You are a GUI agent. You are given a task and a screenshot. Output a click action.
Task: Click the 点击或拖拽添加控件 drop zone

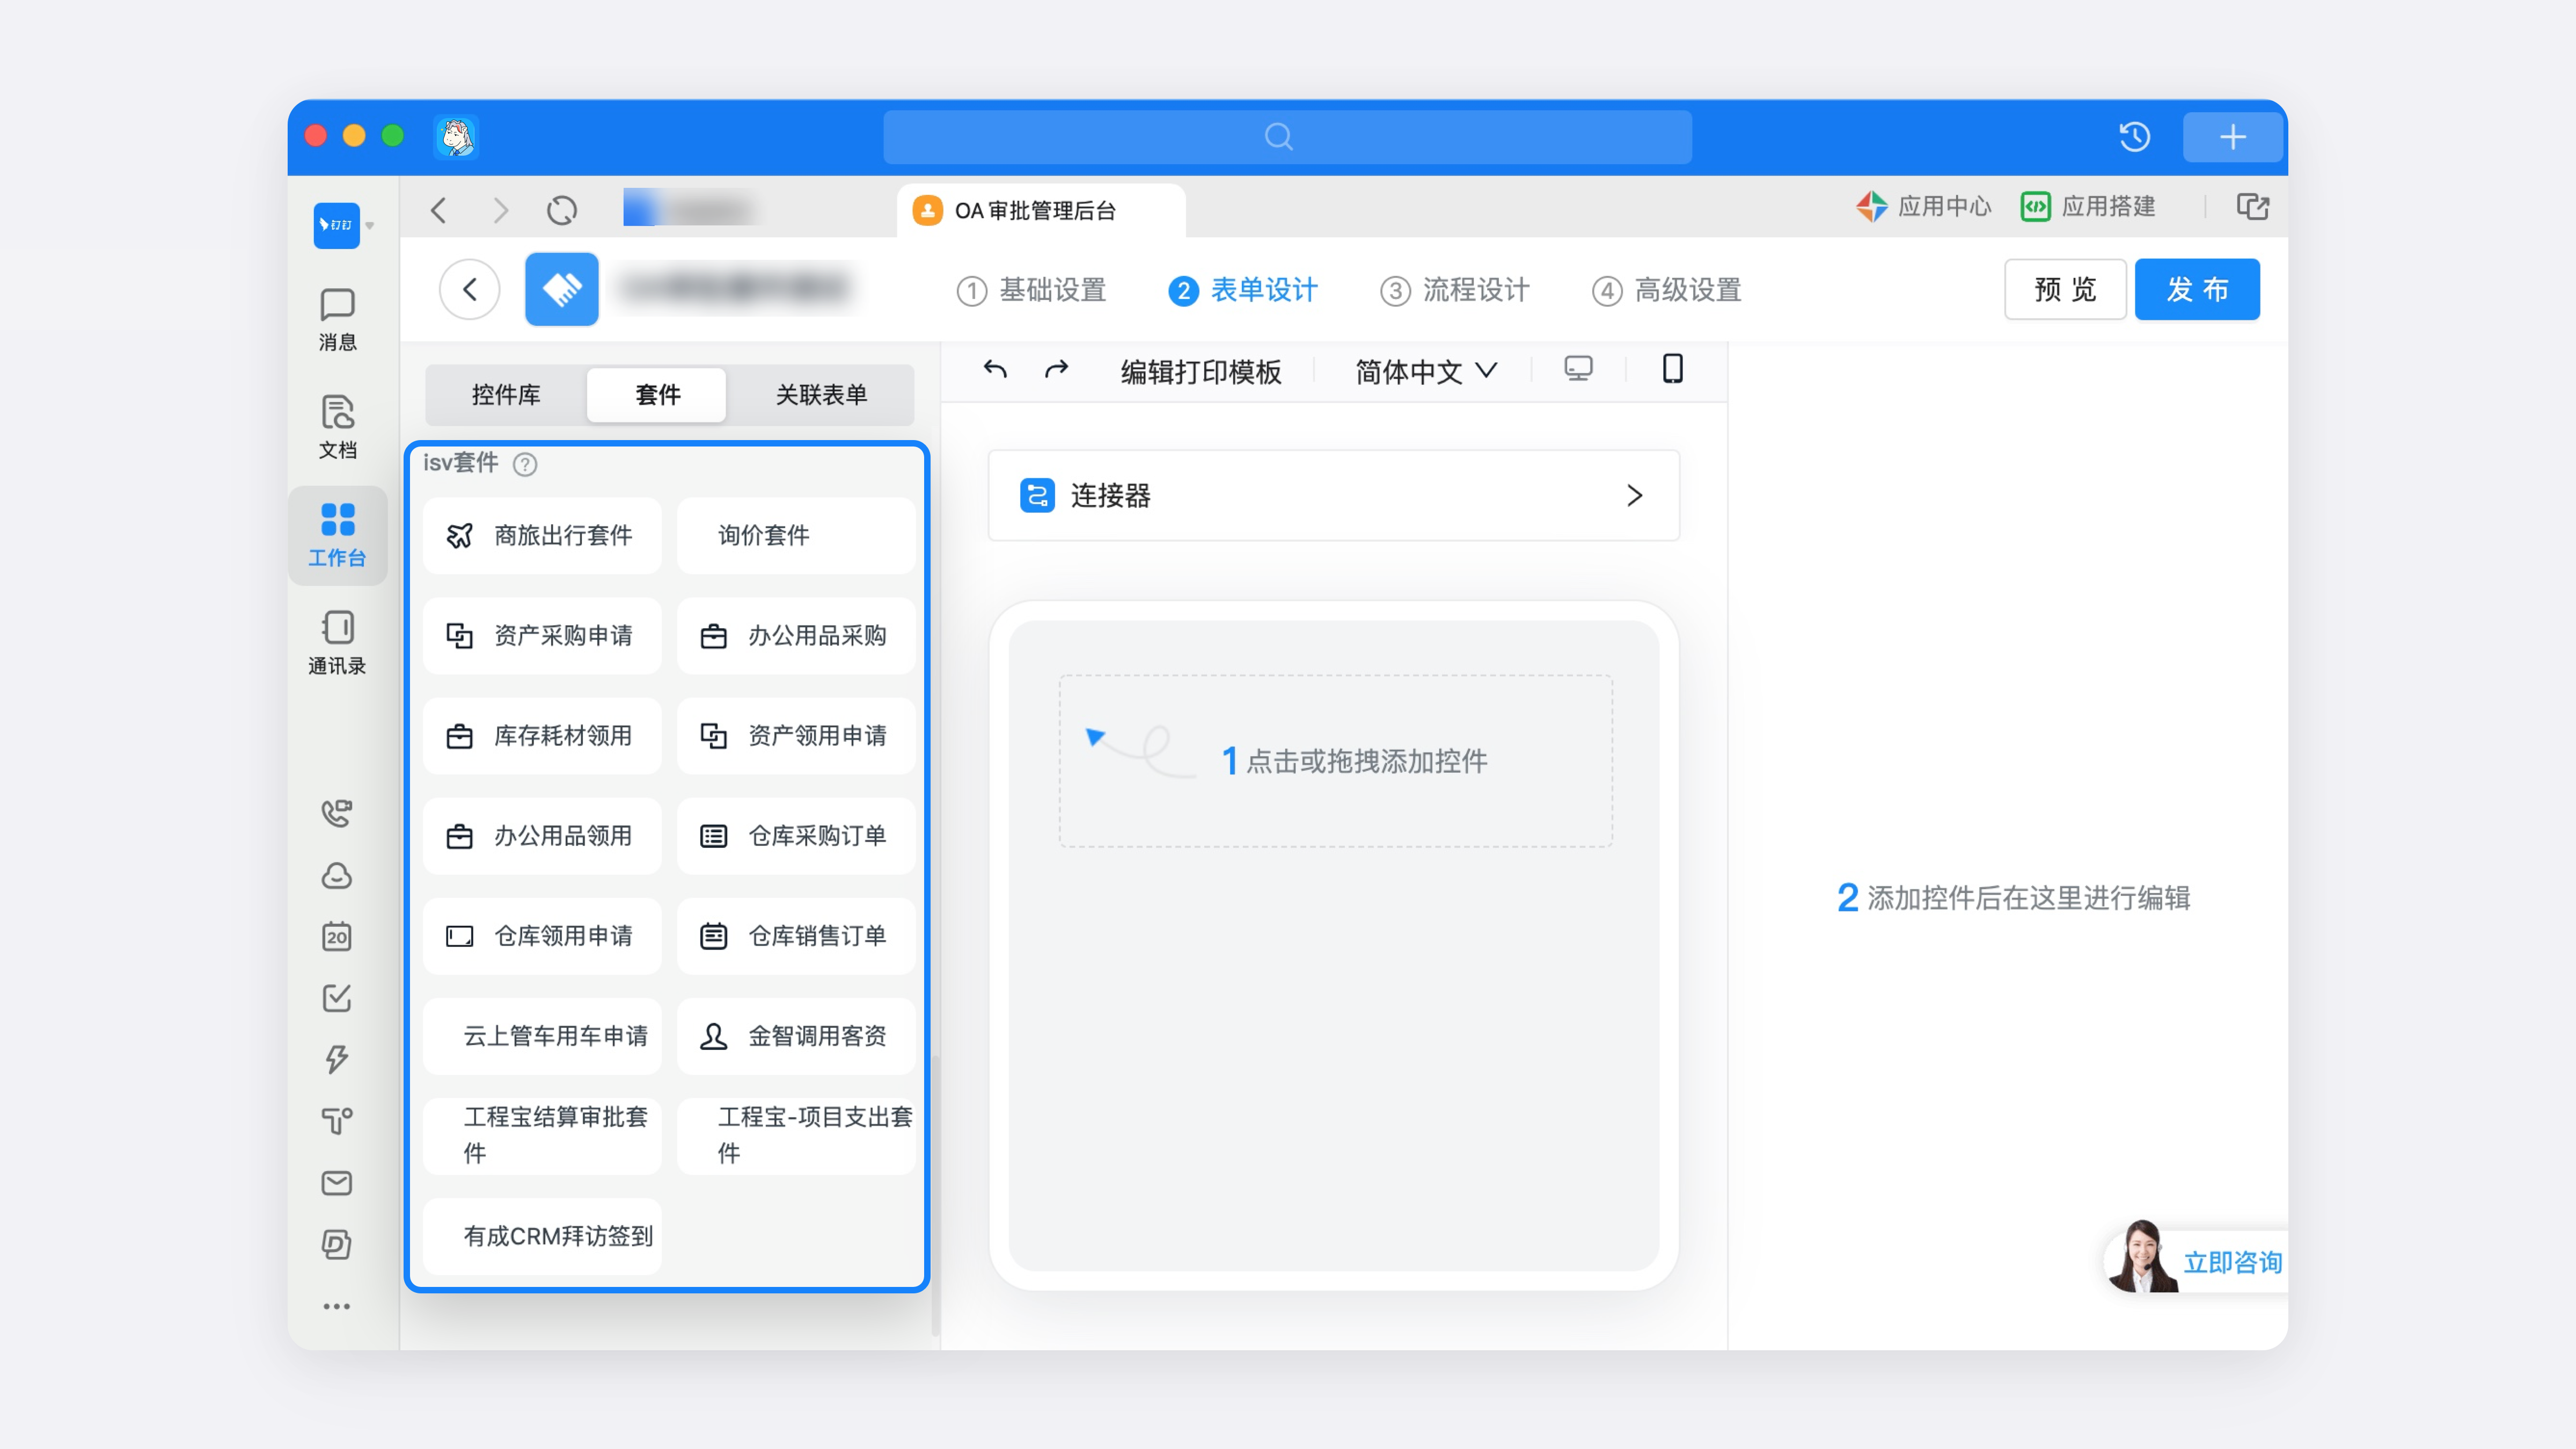coord(1335,761)
